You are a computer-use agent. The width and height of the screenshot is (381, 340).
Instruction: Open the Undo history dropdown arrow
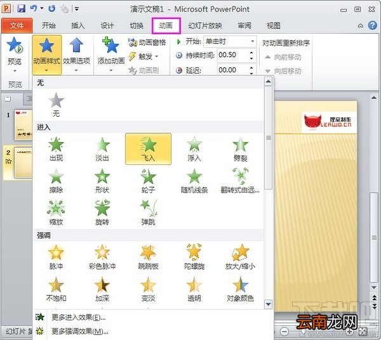(x=42, y=8)
